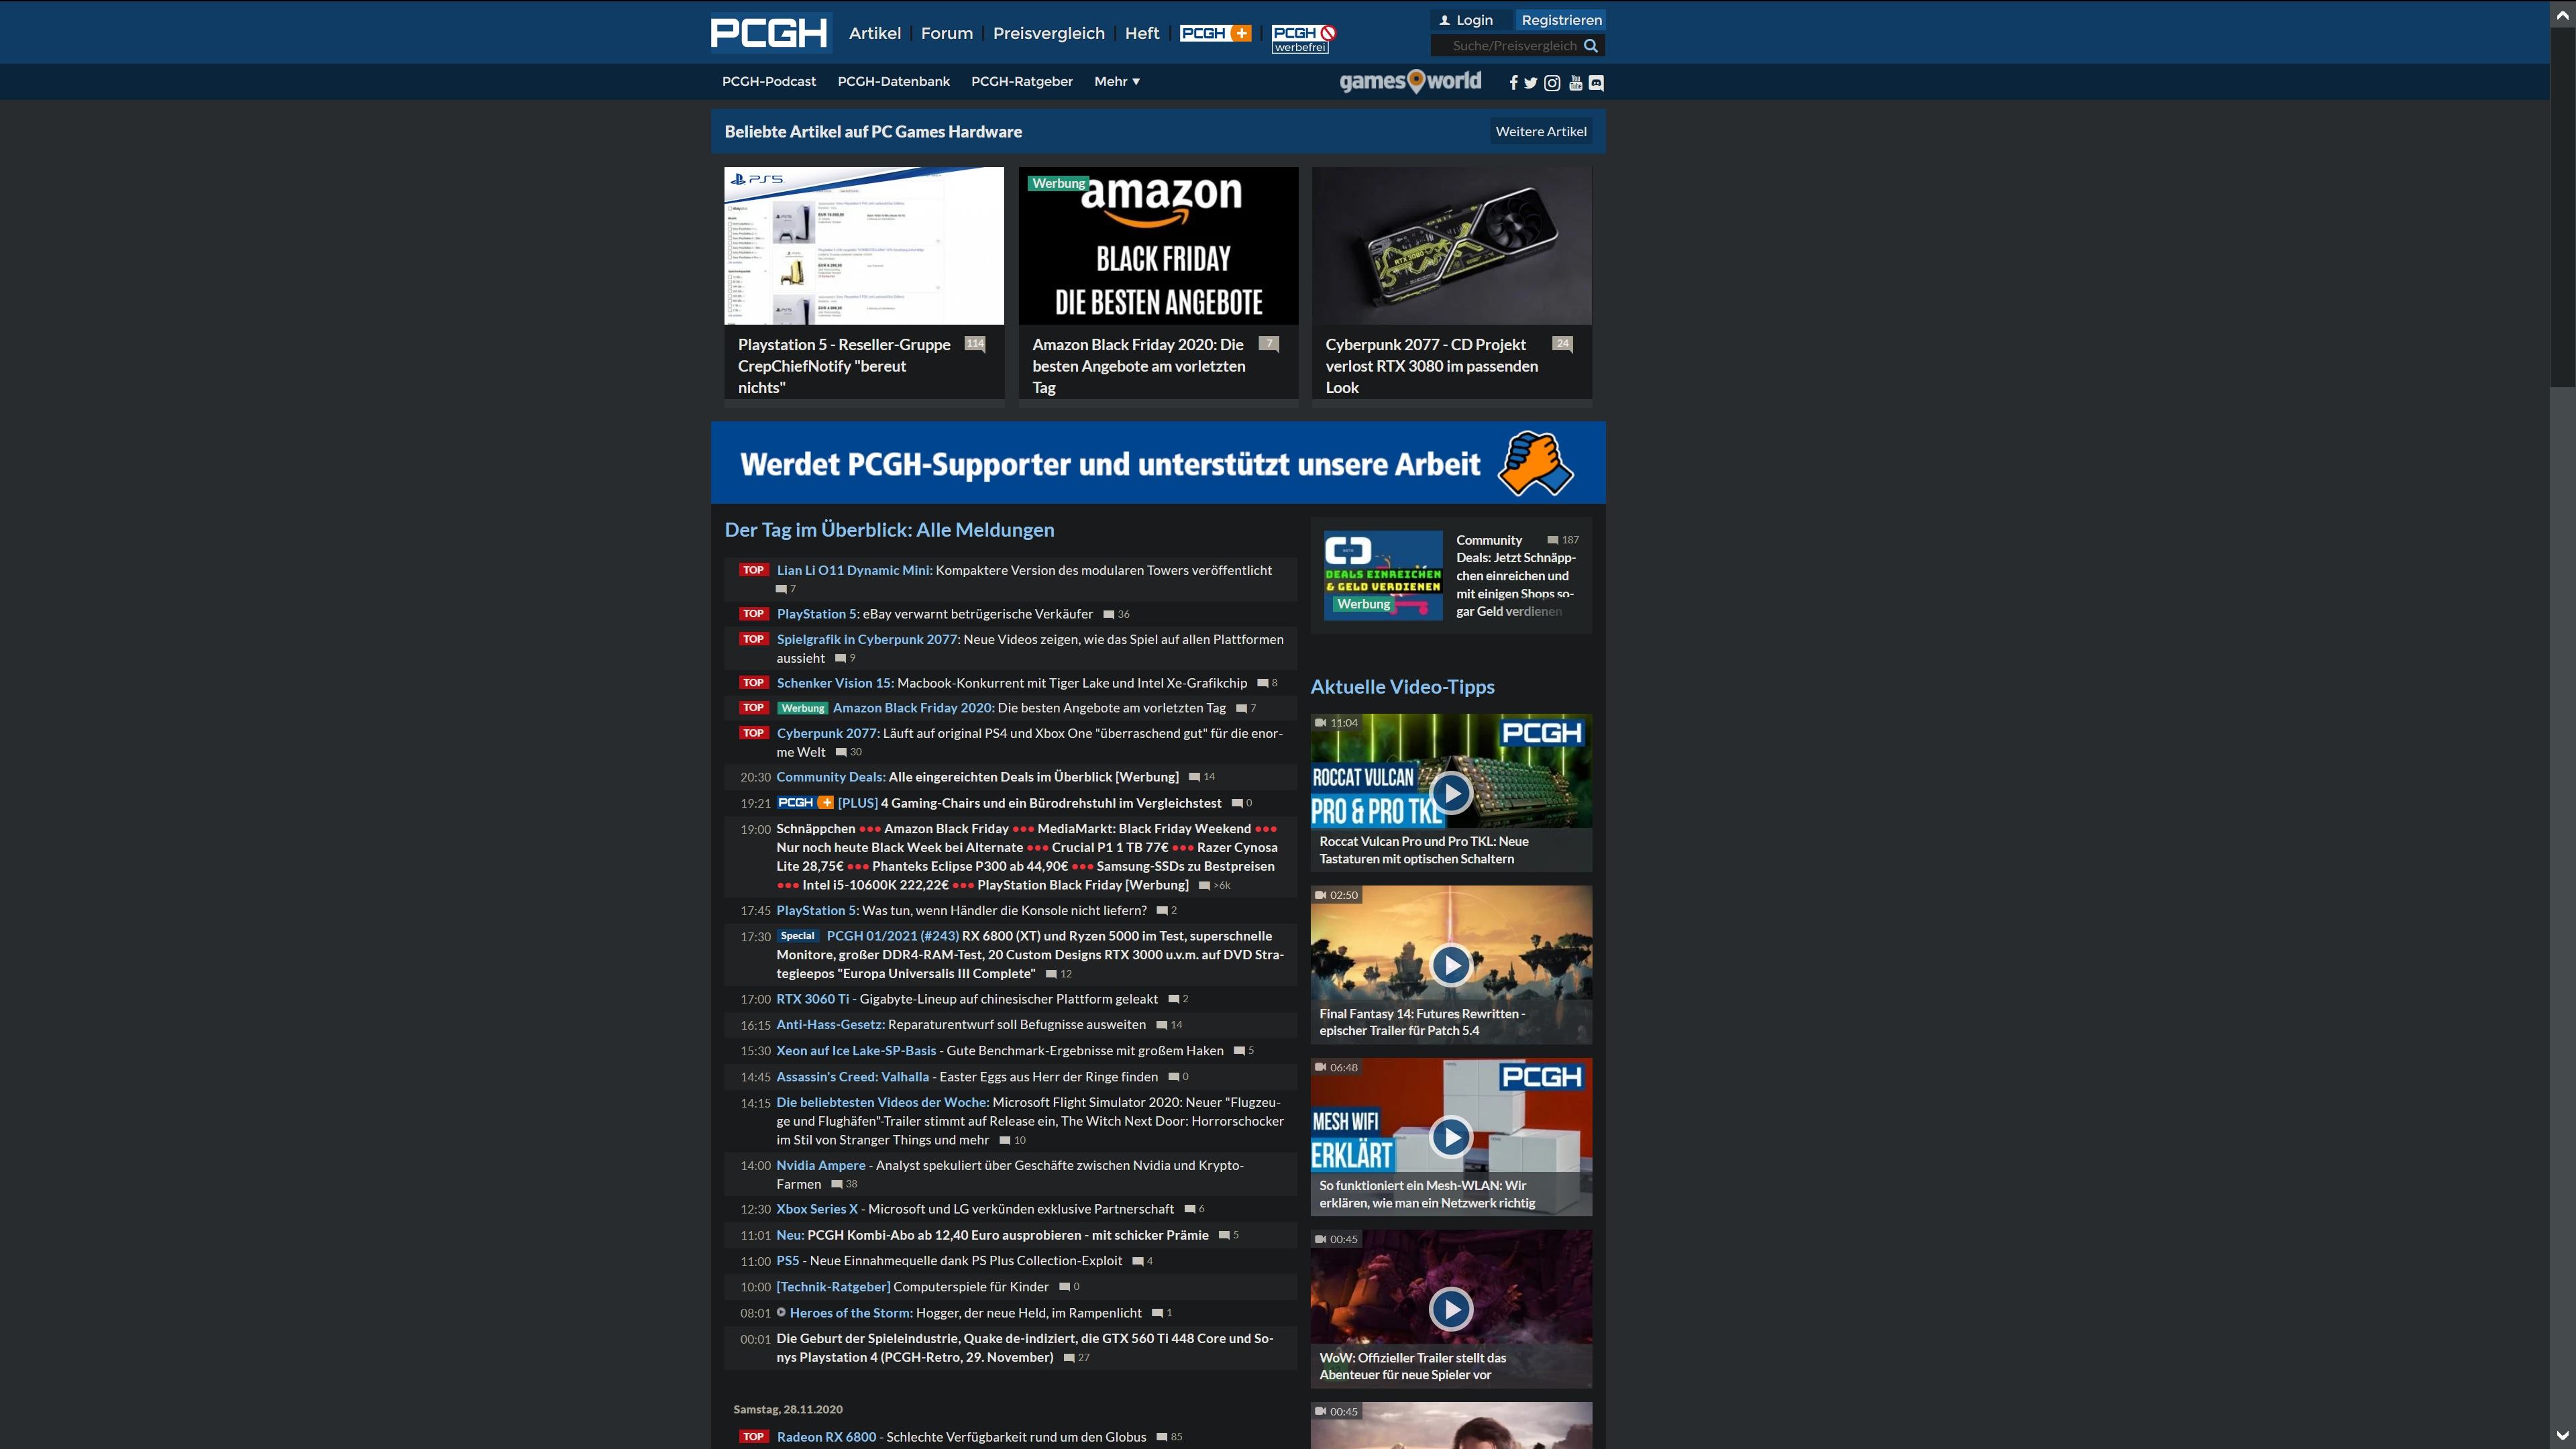
Task: Go to PCGH-Ratgeber in subnavigation
Action: click(1022, 82)
